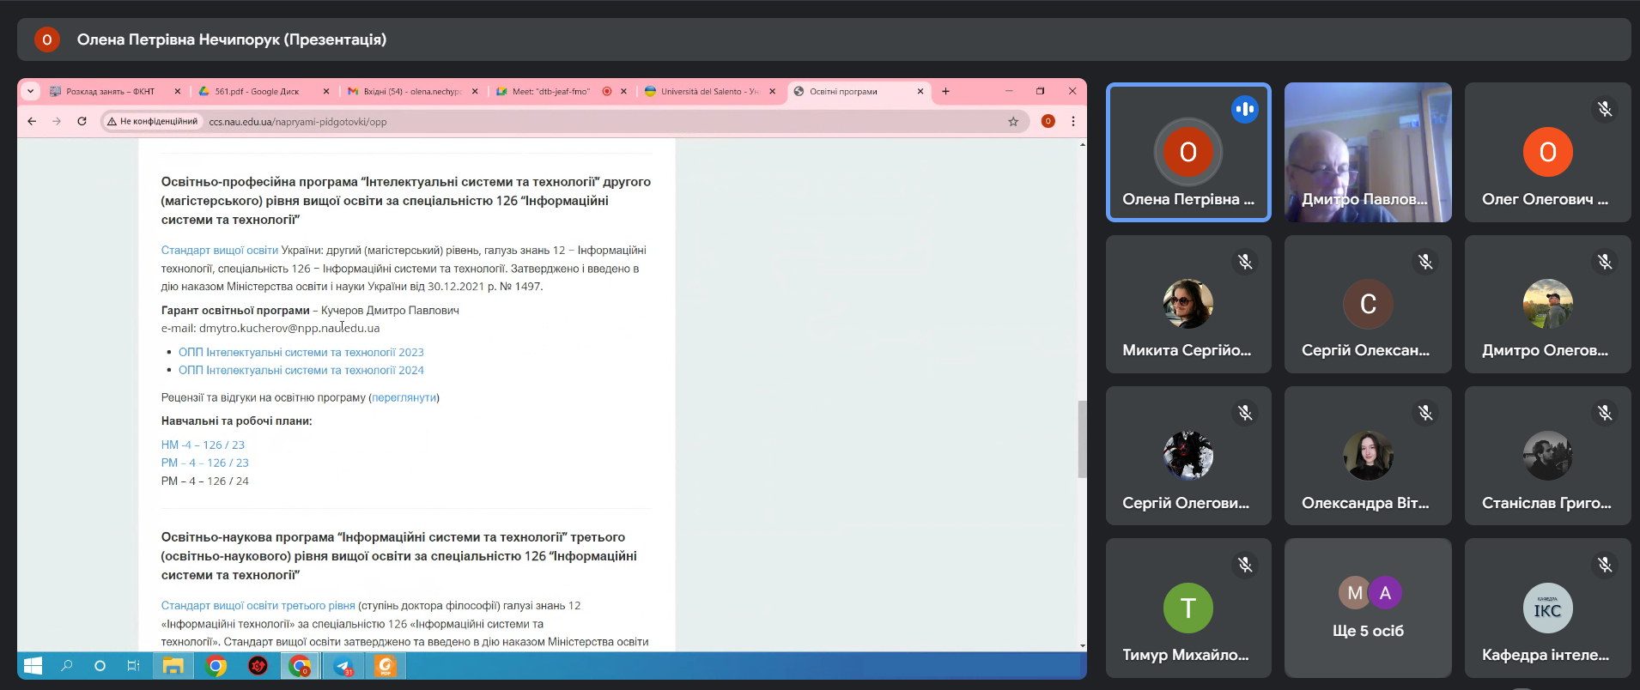
Task: Click the speaking indicator on Олена Петрівна tile
Action: tap(1245, 109)
